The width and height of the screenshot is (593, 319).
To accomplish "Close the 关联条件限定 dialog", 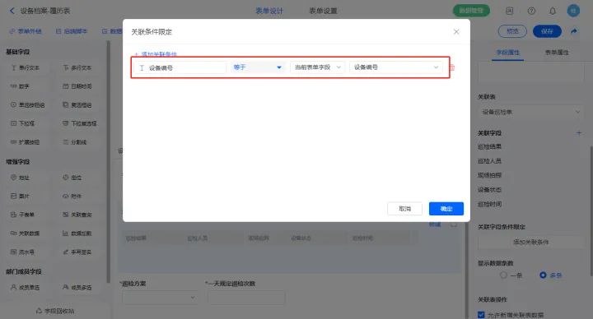I will [x=456, y=32].
